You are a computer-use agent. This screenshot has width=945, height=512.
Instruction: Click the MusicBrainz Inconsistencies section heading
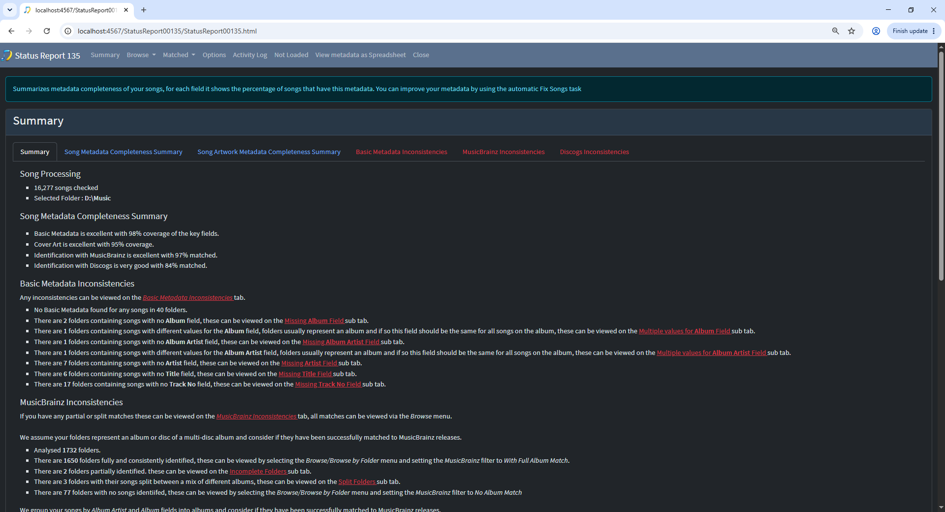pos(71,403)
